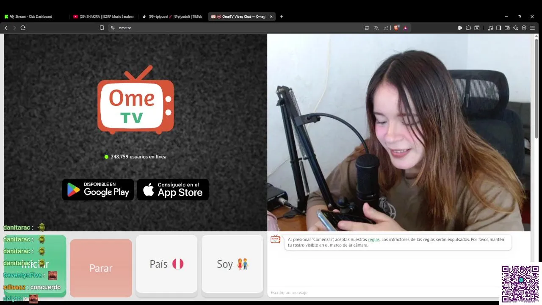This screenshot has height=305, width=542.
Task: Click the webcam video preview
Action: 398,133
